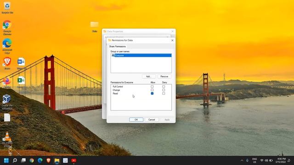The width and height of the screenshot is (294, 165).
Task: Launch Brave from the taskbar
Action: [48, 160]
